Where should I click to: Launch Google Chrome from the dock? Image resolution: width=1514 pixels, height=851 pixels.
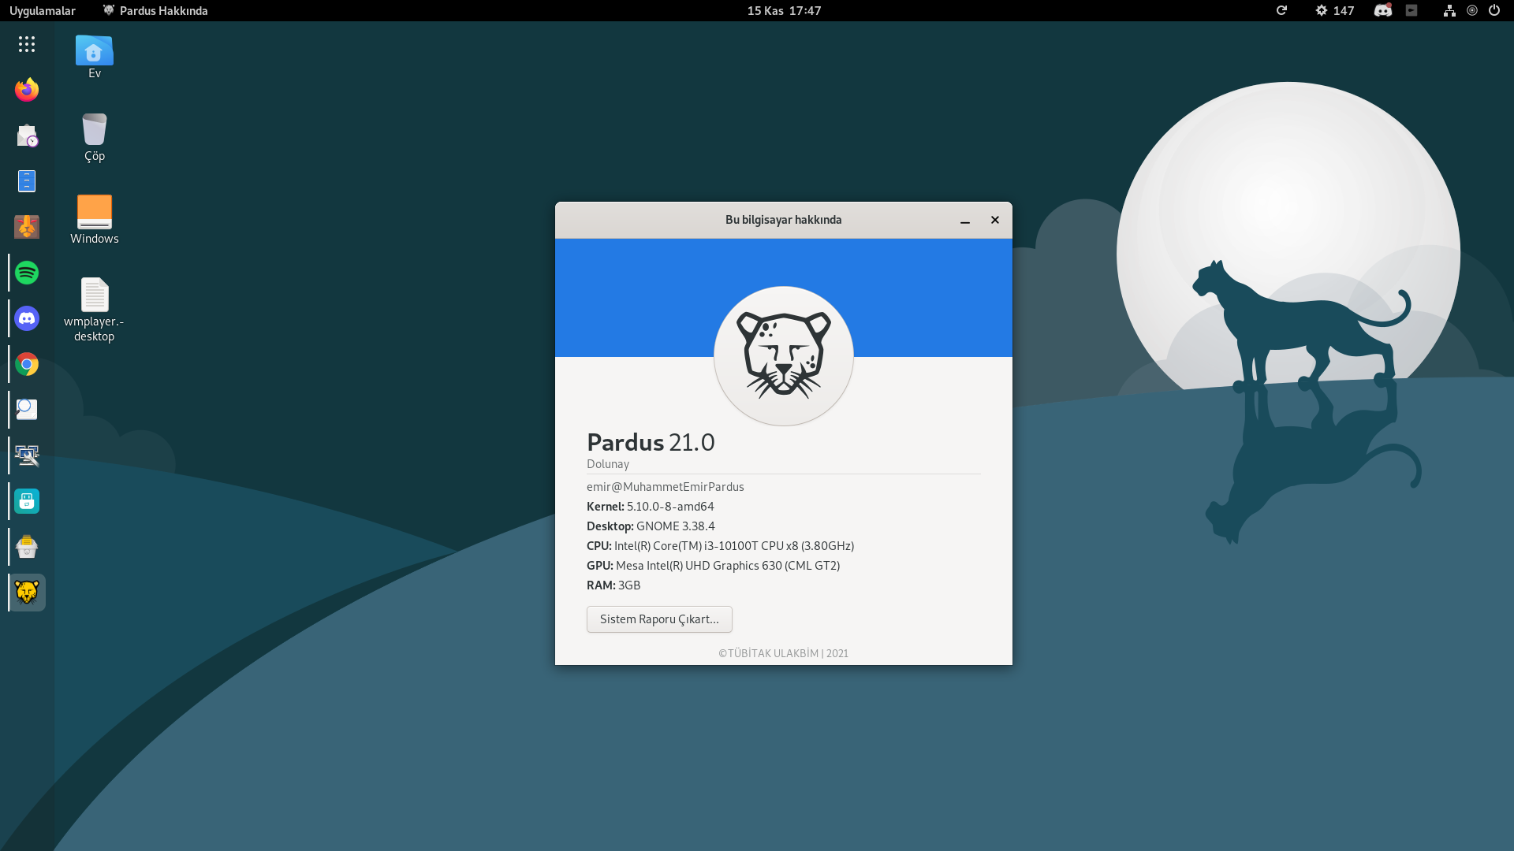(x=27, y=364)
